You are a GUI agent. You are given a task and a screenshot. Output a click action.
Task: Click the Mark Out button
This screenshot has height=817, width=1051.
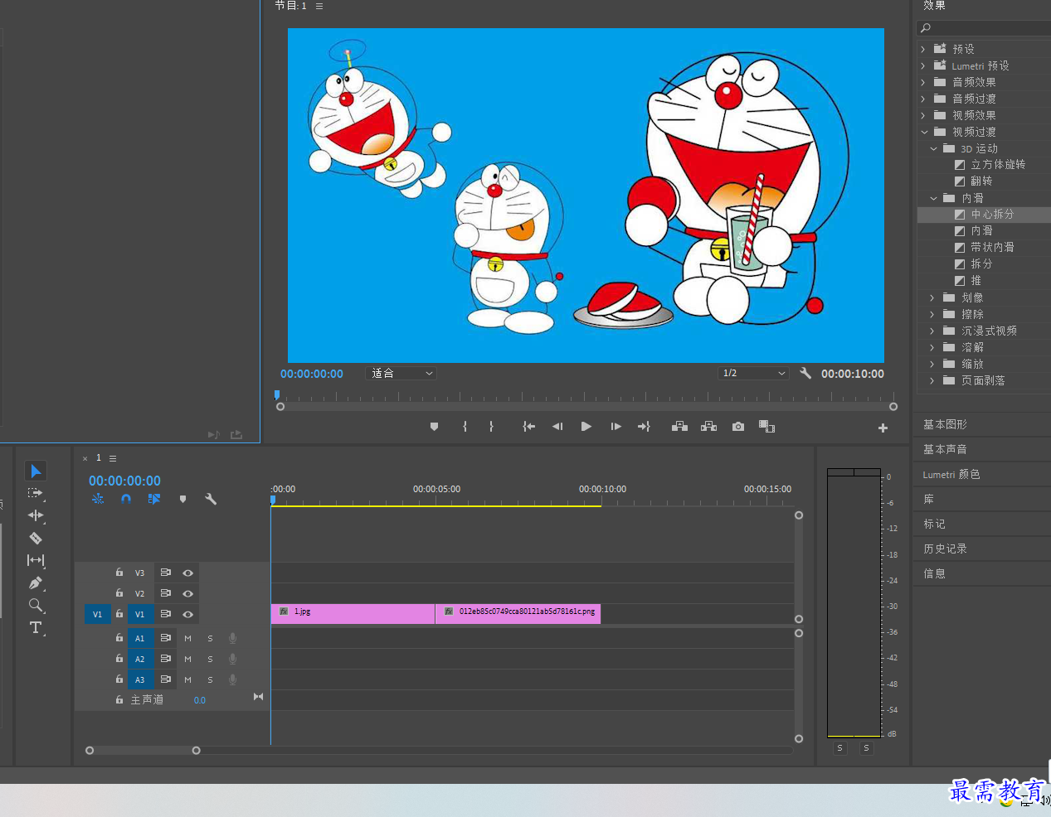pos(491,427)
